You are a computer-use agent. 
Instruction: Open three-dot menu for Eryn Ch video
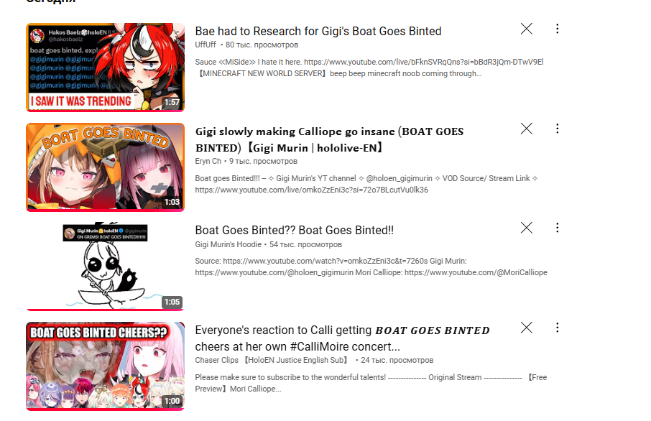[557, 129]
